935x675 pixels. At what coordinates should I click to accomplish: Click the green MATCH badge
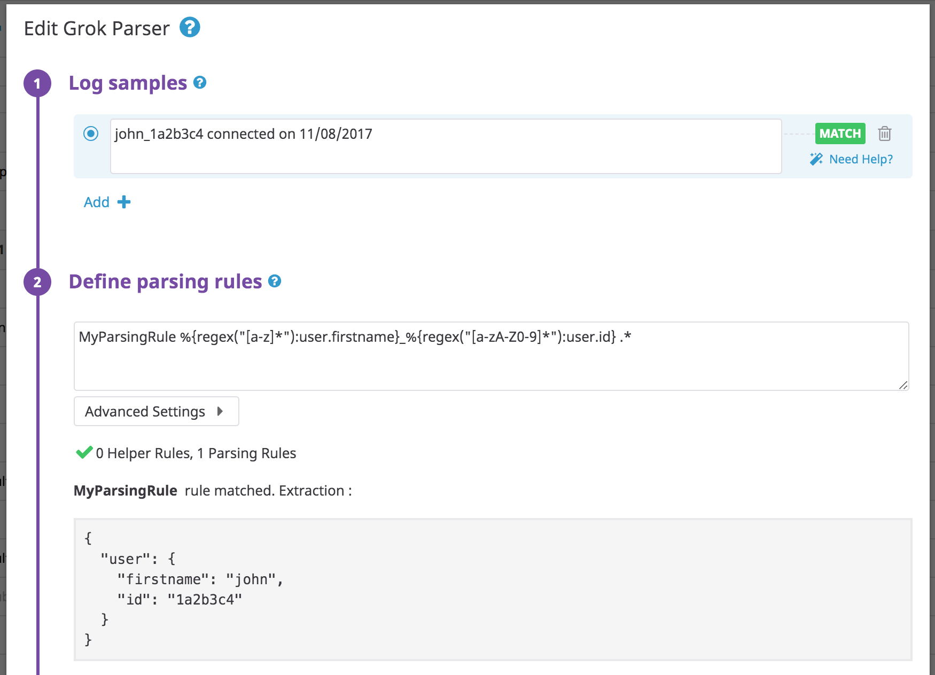click(x=840, y=134)
